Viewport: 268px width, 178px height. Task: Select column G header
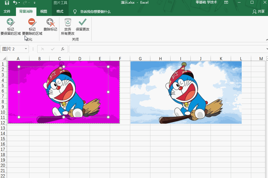(x=140, y=59)
